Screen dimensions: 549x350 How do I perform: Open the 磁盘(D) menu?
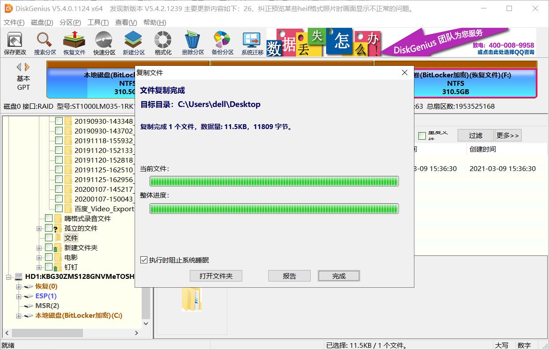pyautogui.click(x=42, y=23)
